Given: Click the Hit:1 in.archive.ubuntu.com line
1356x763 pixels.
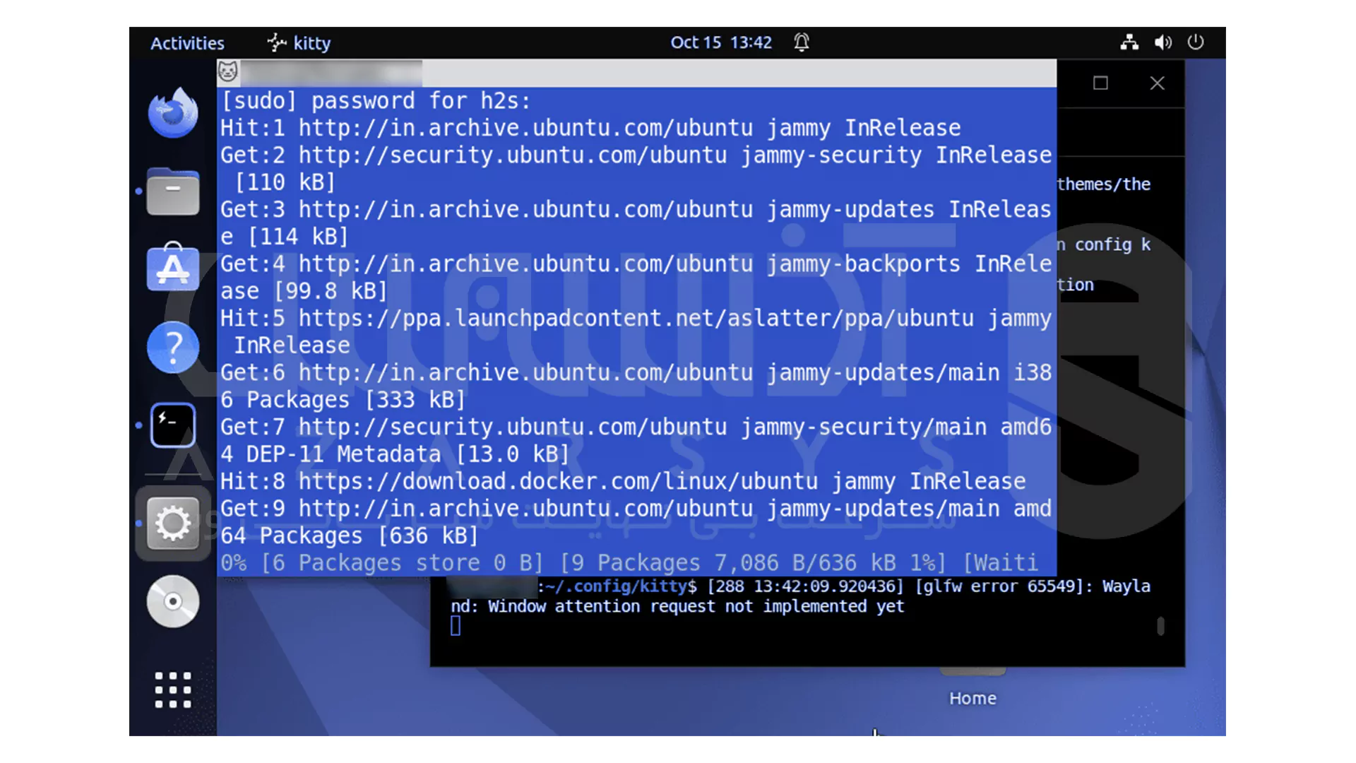Looking at the screenshot, I should click(590, 128).
